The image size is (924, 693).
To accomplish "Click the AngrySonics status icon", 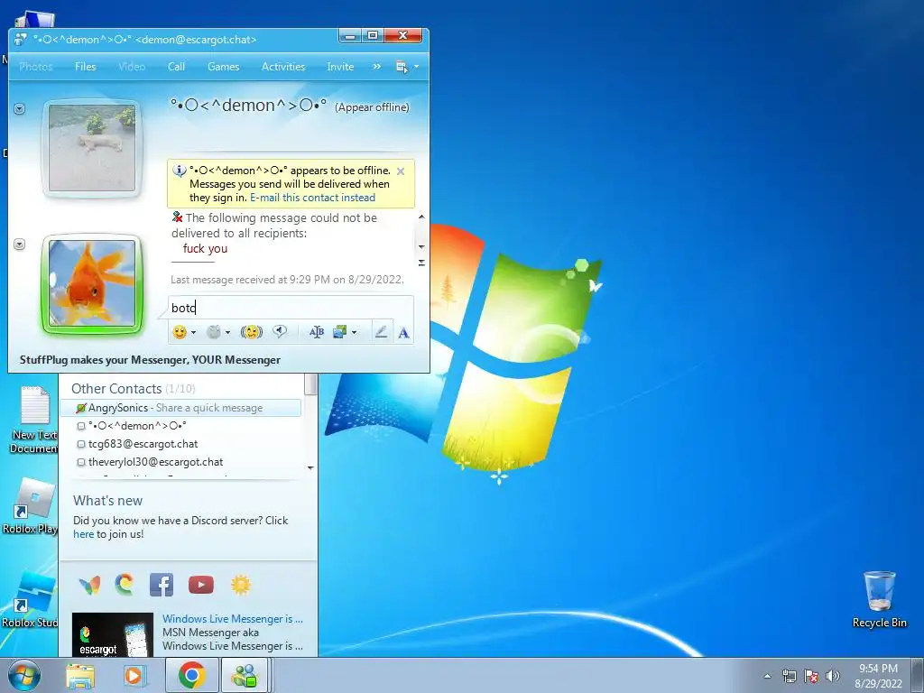I will click(x=81, y=408).
